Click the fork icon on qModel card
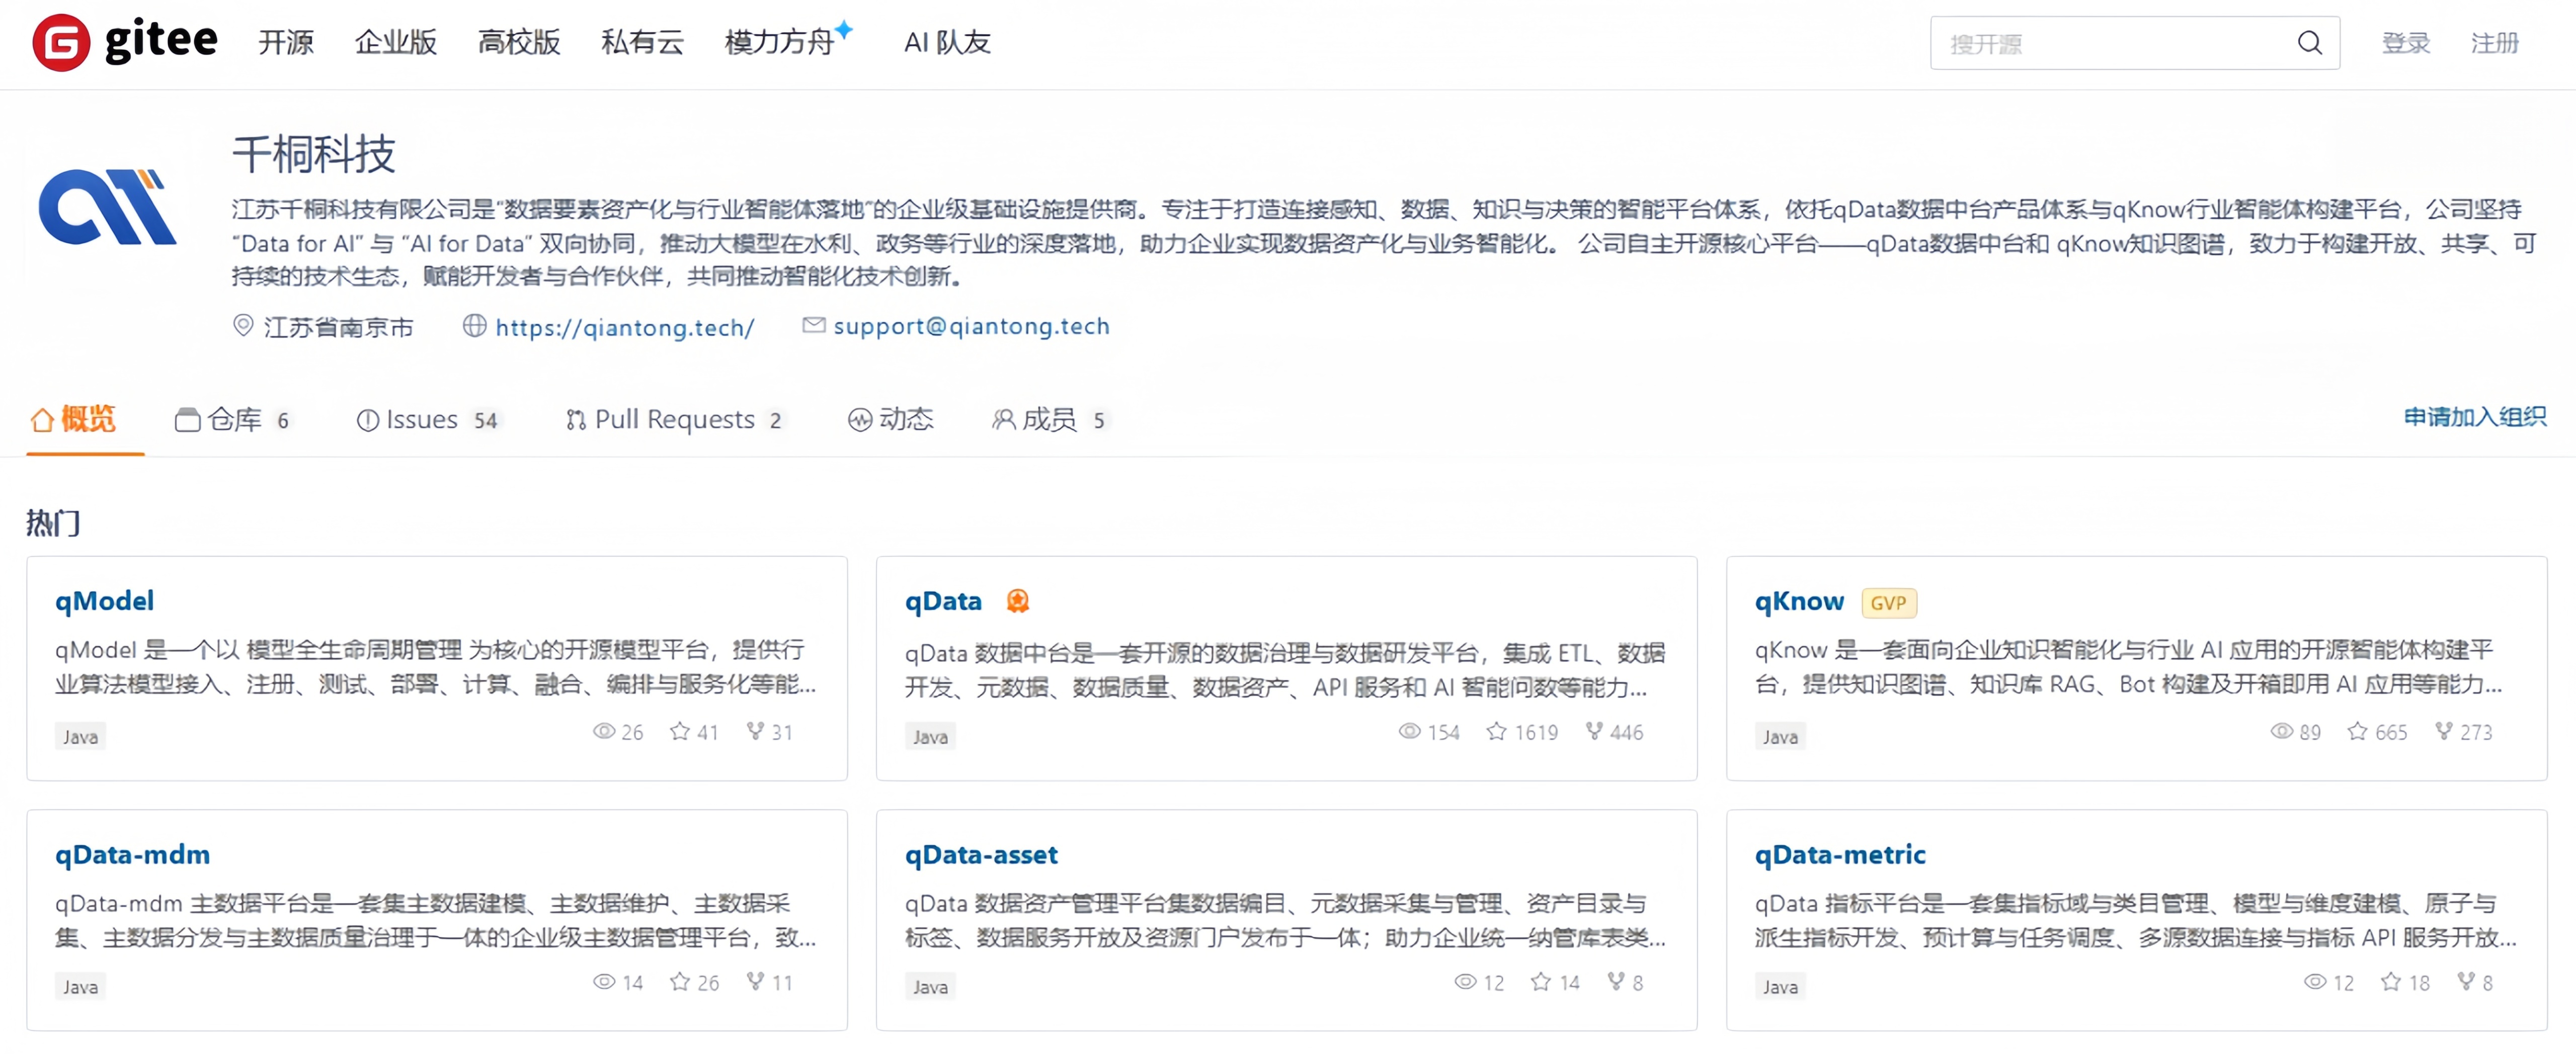Viewport: 2576px width, 1054px height. click(x=755, y=731)
